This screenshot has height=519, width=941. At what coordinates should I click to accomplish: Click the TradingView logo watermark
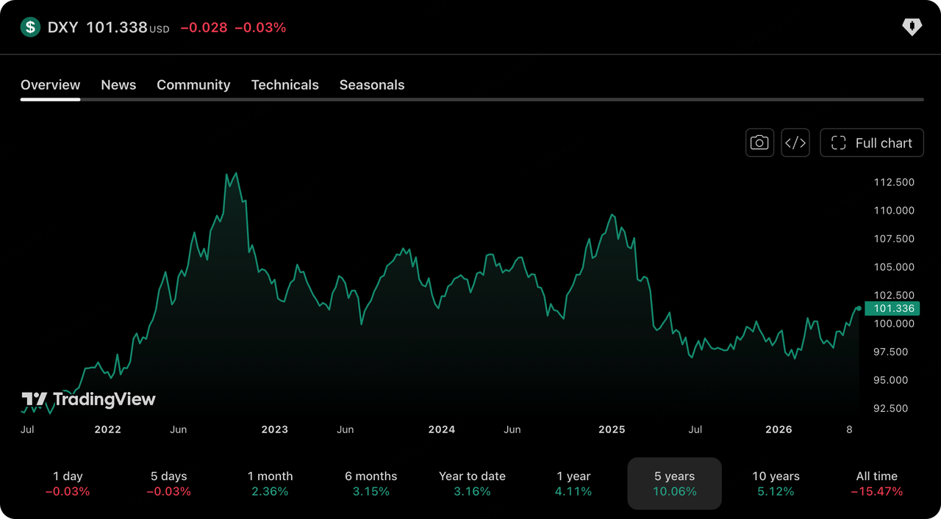pos(88,399)
